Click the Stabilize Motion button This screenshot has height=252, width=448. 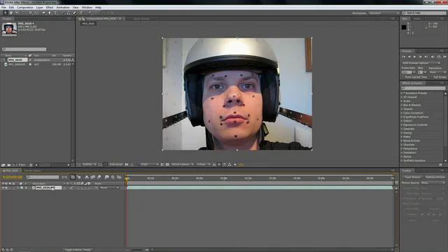coord(435,177)
